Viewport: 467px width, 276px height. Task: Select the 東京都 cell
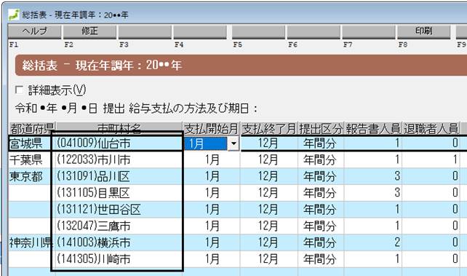point(31,176)
